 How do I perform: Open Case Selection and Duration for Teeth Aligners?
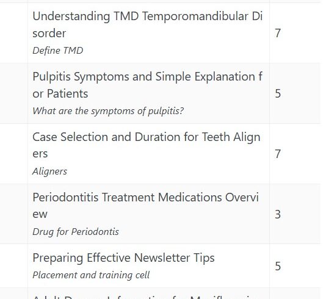click(x=146, y=145)
